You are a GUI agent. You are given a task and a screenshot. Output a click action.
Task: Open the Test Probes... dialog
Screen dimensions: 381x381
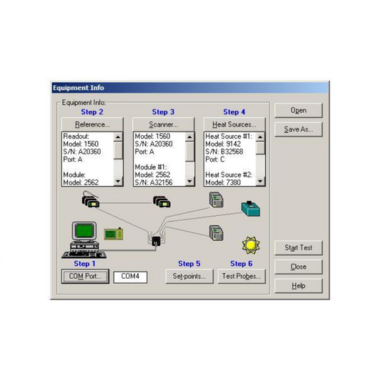242,276
